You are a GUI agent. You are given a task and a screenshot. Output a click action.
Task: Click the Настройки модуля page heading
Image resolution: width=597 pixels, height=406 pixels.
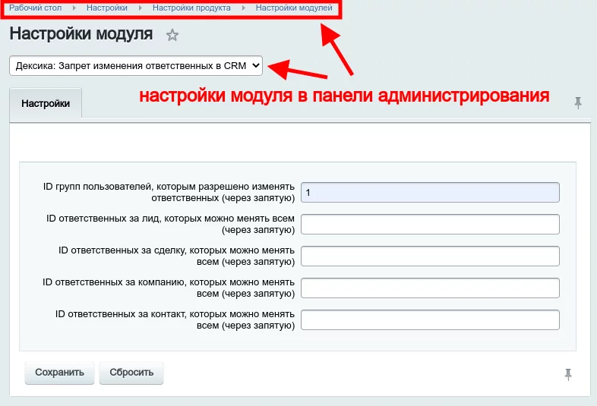click(x=81, y=34)
